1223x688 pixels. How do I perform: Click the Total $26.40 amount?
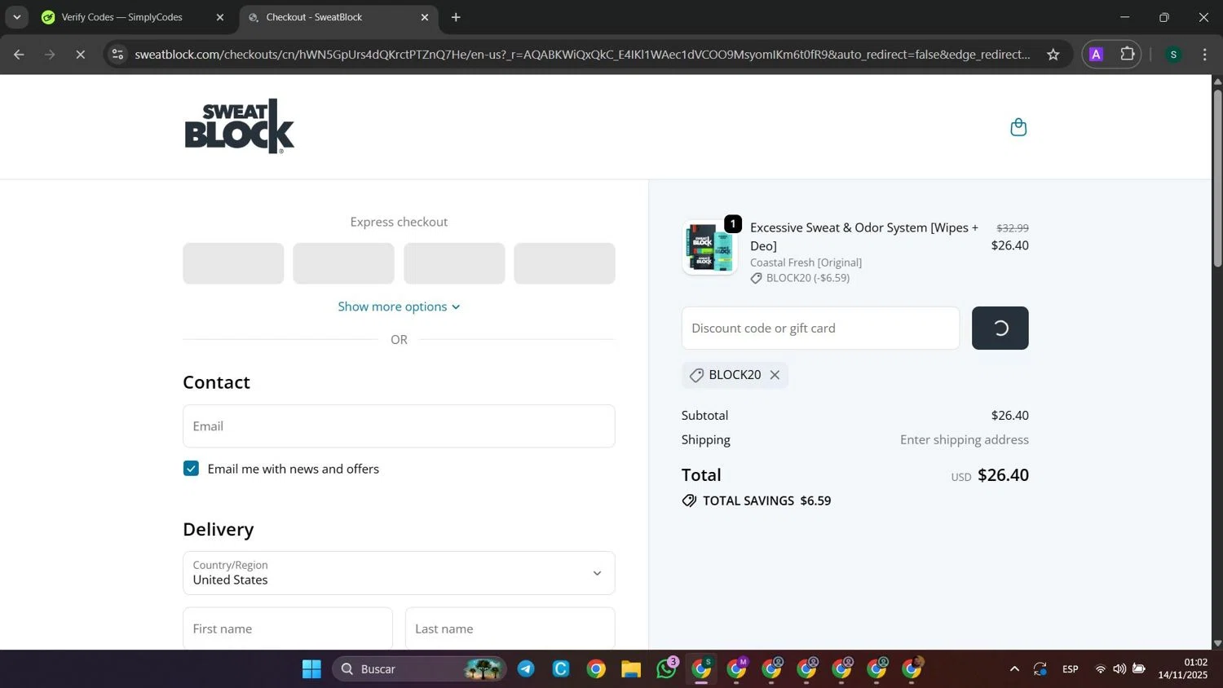pyautogui.click(x=1003, y=475)
